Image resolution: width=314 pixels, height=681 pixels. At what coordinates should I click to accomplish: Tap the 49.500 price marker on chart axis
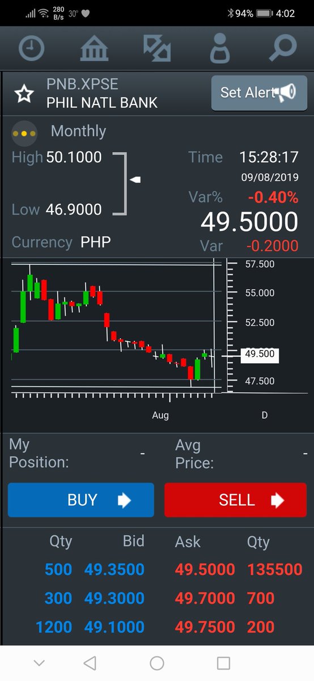click(x=259, y=354)
